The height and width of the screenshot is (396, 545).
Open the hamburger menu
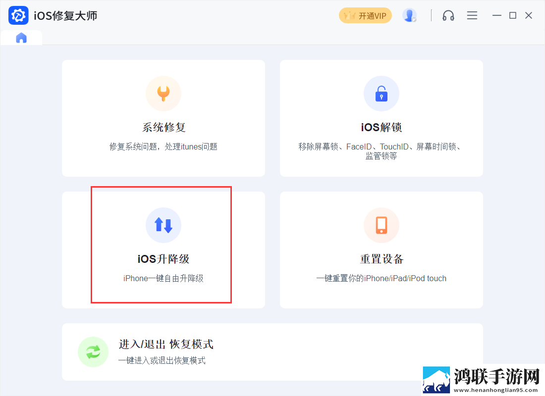[x=472, y=15]
